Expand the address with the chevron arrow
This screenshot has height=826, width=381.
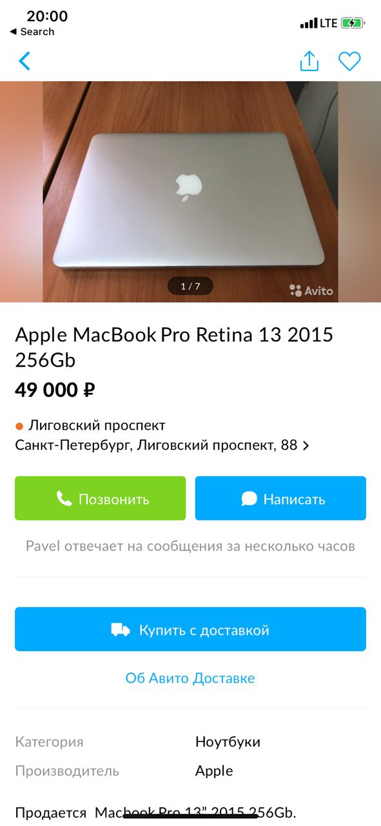(x=306, y=446)
